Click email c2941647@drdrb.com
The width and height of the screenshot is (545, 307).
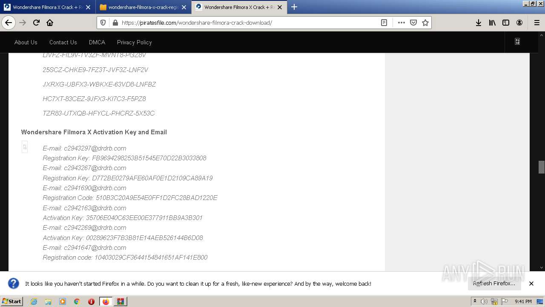(x=95, y=248)
